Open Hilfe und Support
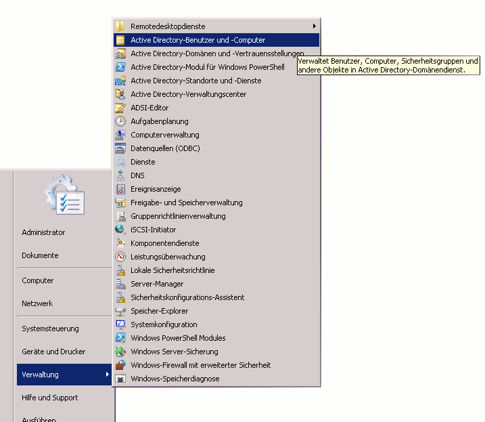The width and height of the screenshot is (485, 422). tap(49, 398)
